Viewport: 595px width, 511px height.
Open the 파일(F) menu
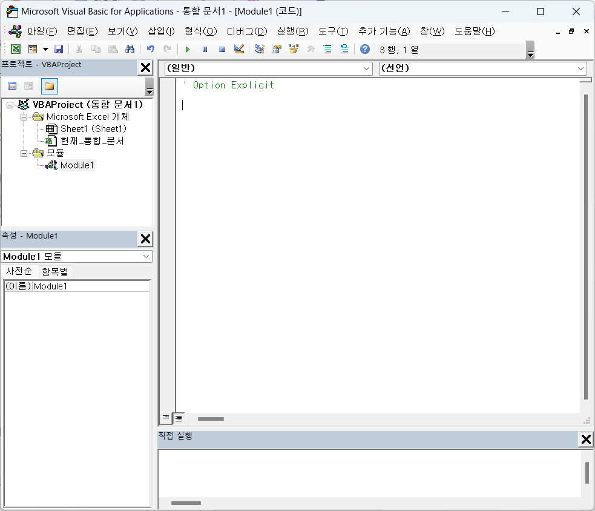point(42,31)
